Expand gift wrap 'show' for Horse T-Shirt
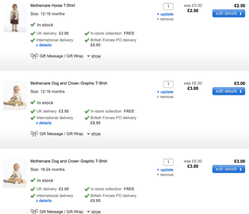The width and height of the screenshot is (249, 214). pos(96,56)
